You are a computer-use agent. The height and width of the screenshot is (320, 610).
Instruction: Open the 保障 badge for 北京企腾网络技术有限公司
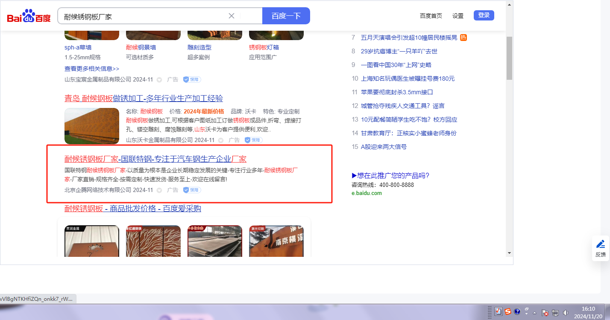(192, 190)
